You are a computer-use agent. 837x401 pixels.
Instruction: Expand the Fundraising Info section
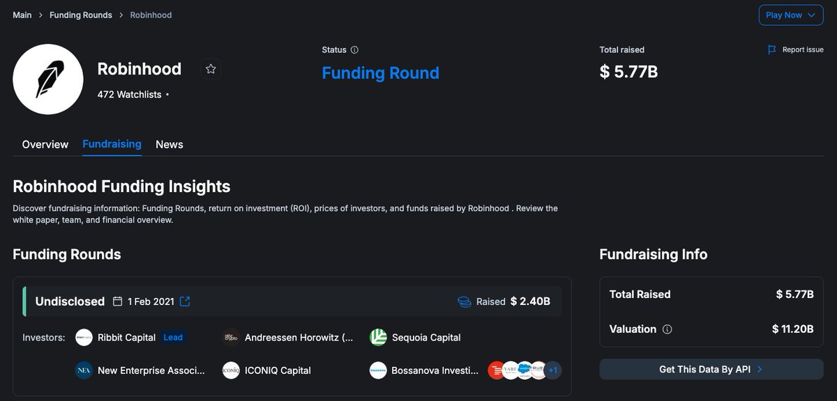click(654, 254)
